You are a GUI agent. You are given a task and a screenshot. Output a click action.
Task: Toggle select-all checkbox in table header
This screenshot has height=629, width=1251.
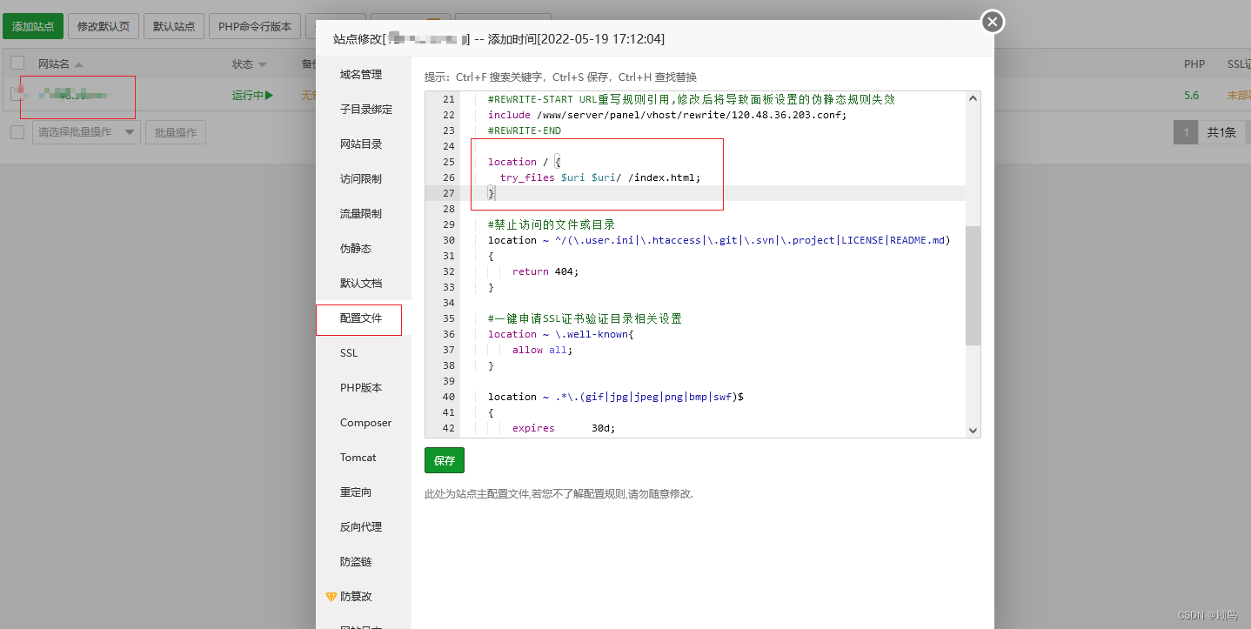pos(17,64)
